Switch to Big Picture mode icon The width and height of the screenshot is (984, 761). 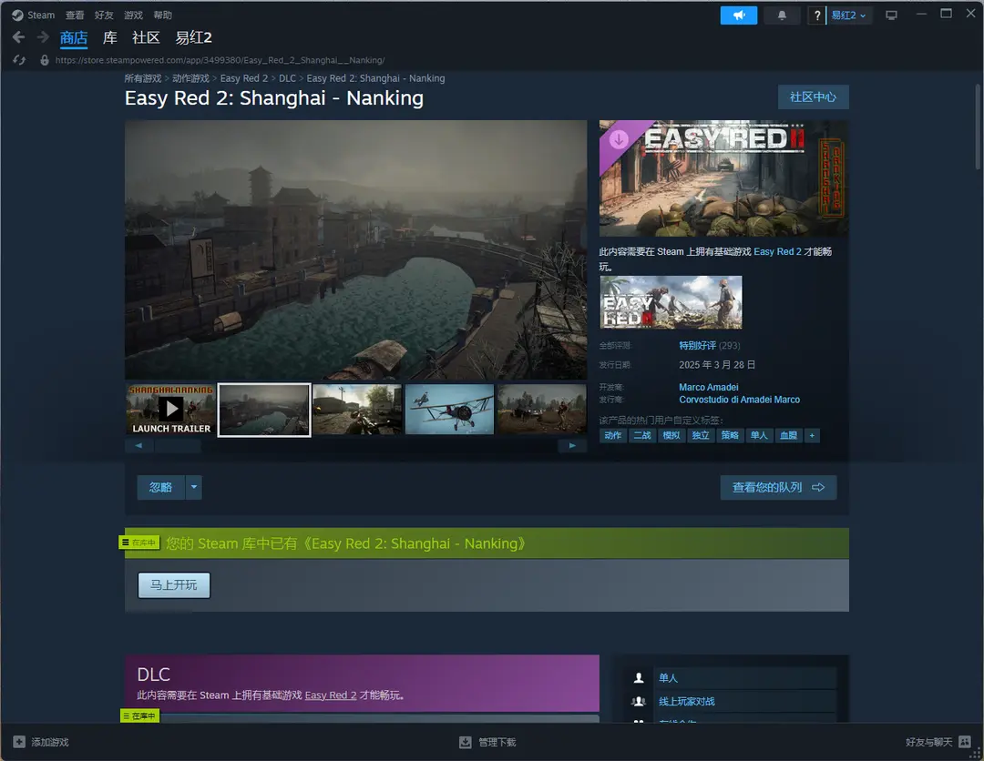click(x=891, y=15)
